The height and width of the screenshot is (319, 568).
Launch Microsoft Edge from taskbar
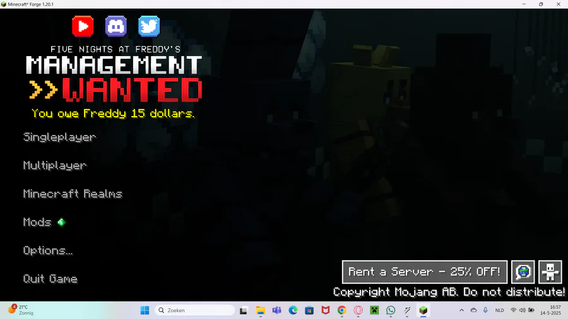pyautogui.click(x=293, y=310)
